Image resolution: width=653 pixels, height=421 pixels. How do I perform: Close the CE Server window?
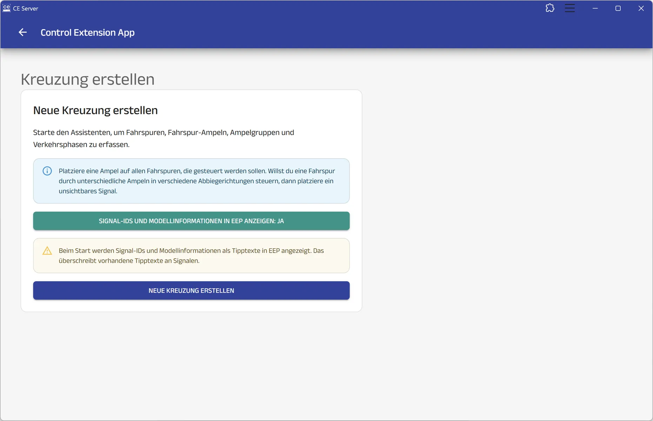click(641, 8)
